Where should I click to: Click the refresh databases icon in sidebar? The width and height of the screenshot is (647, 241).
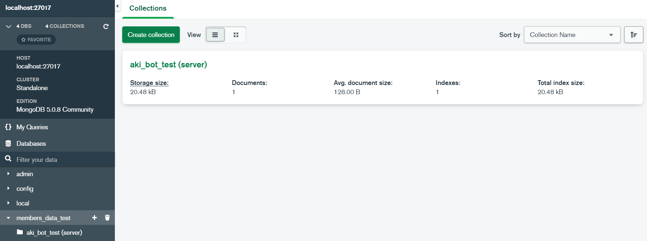(x=106, y=26)
